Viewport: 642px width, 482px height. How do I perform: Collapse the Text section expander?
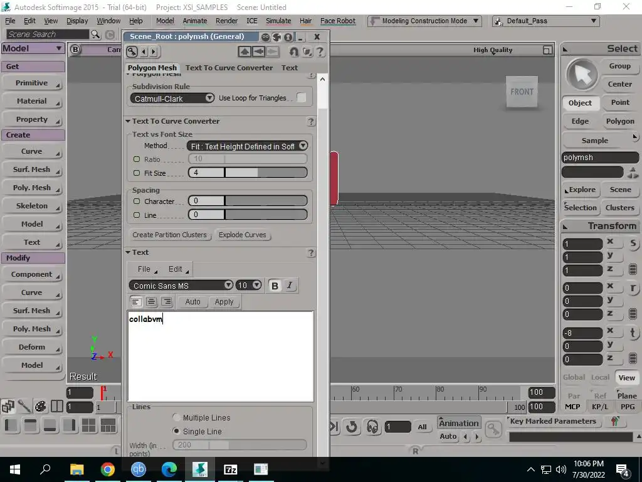pyautogui.click(x=128, y=252)
